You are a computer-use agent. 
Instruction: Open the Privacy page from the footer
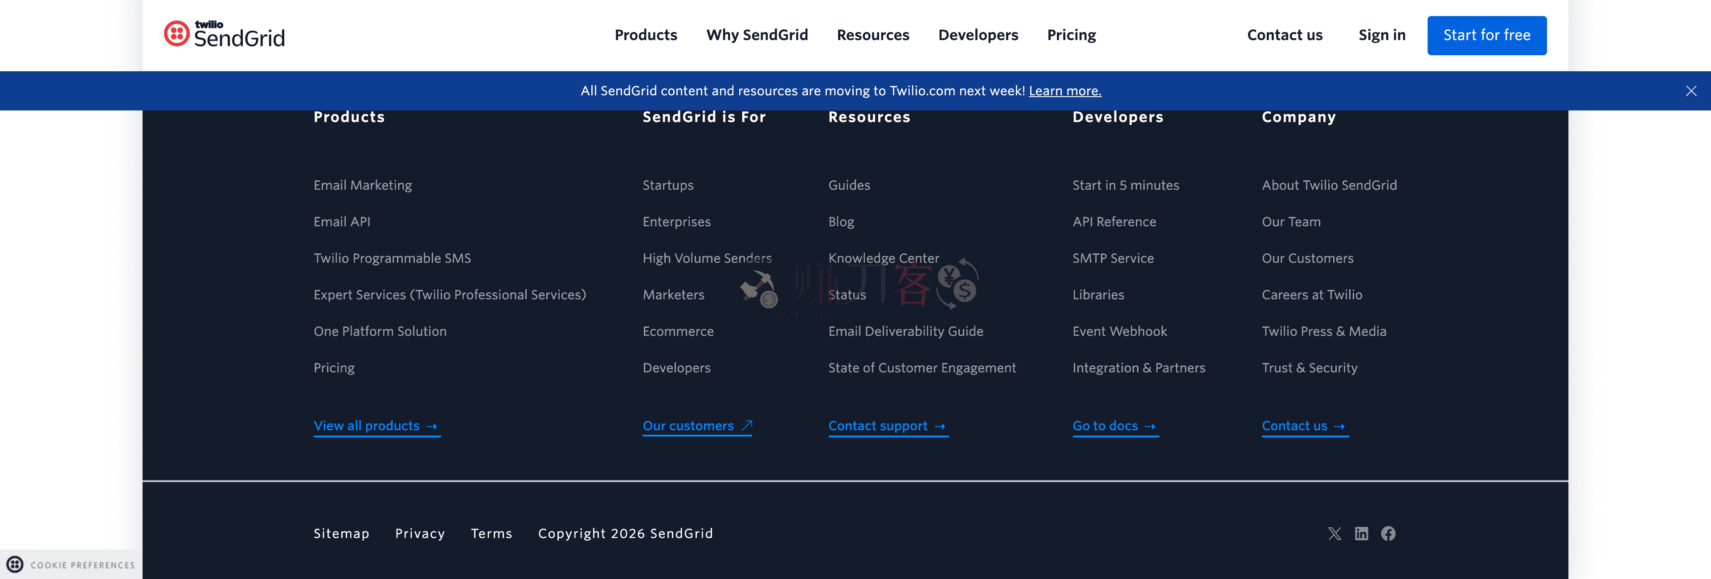point(420,533)
